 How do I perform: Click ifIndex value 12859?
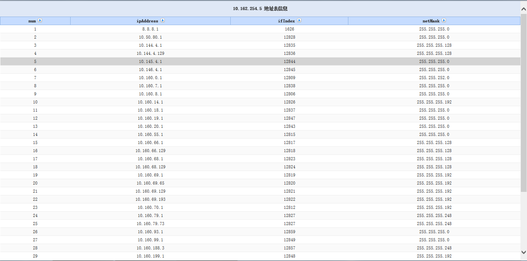[289, 232]
